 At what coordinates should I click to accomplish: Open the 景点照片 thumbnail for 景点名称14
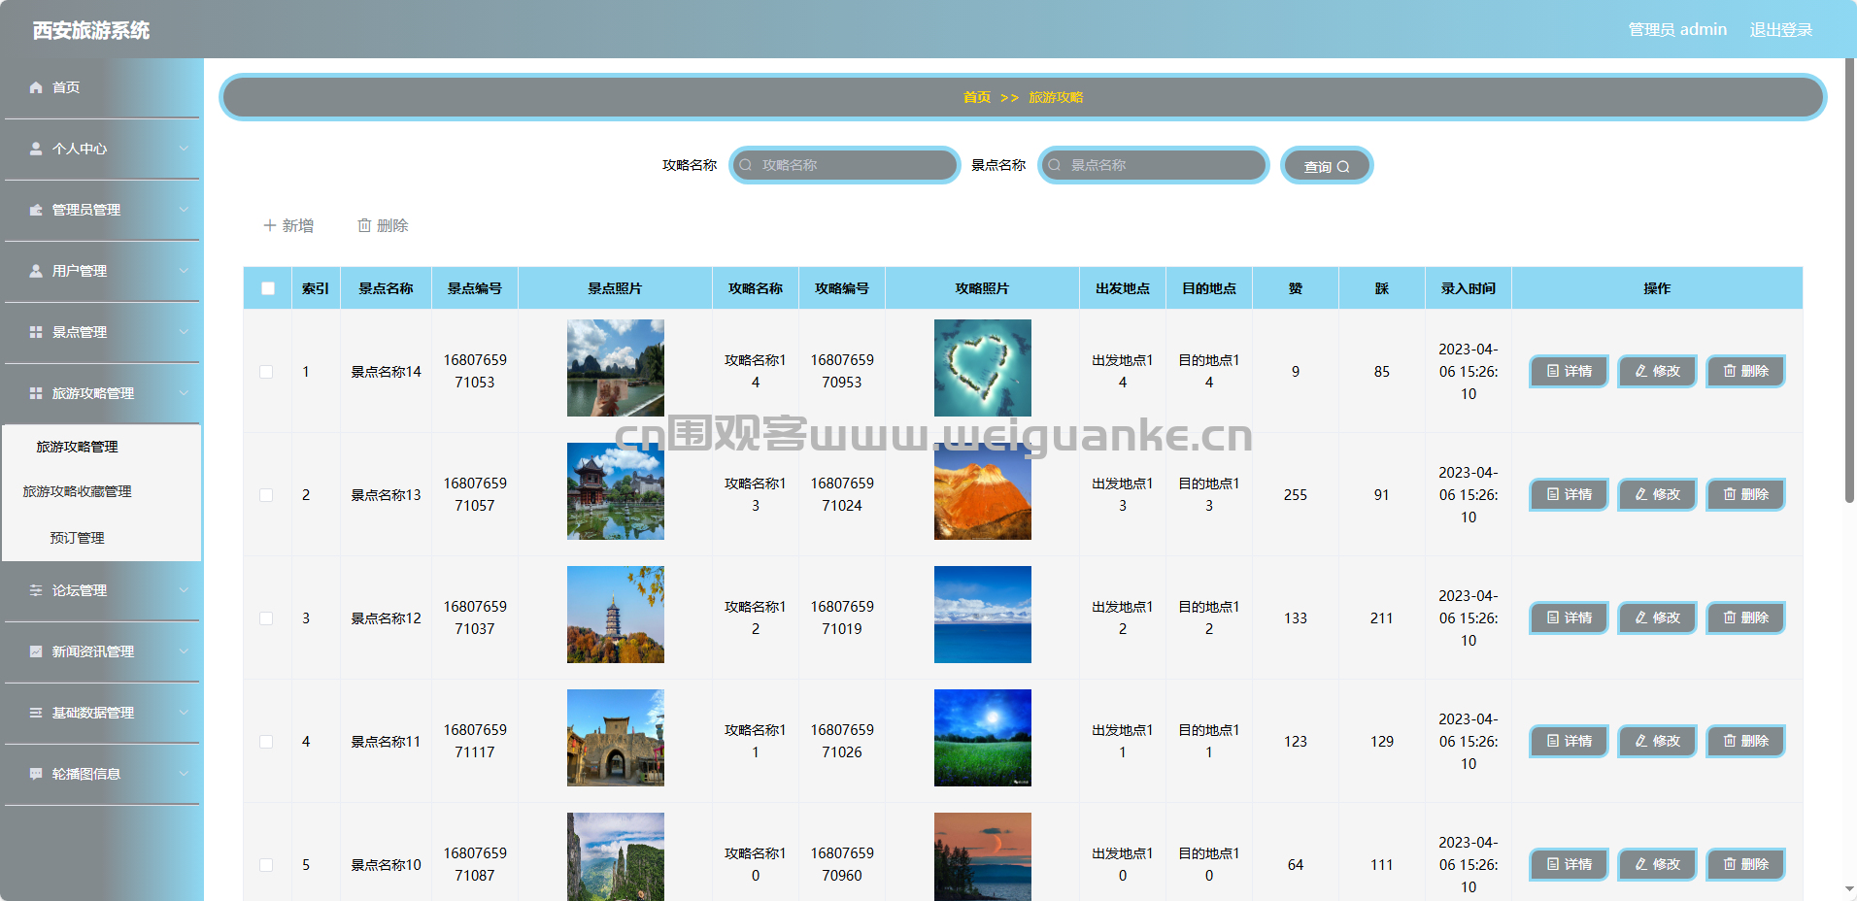[x=616, y=368]
